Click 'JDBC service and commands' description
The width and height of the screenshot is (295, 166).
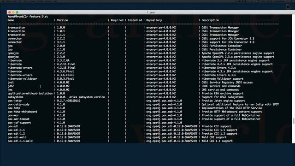221,86
